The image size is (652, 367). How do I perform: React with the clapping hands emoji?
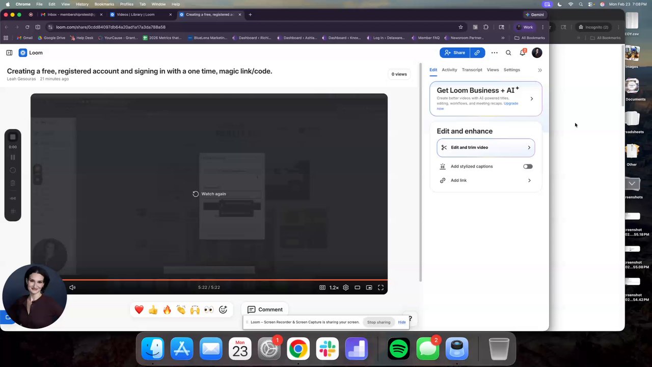pos(181,309)
